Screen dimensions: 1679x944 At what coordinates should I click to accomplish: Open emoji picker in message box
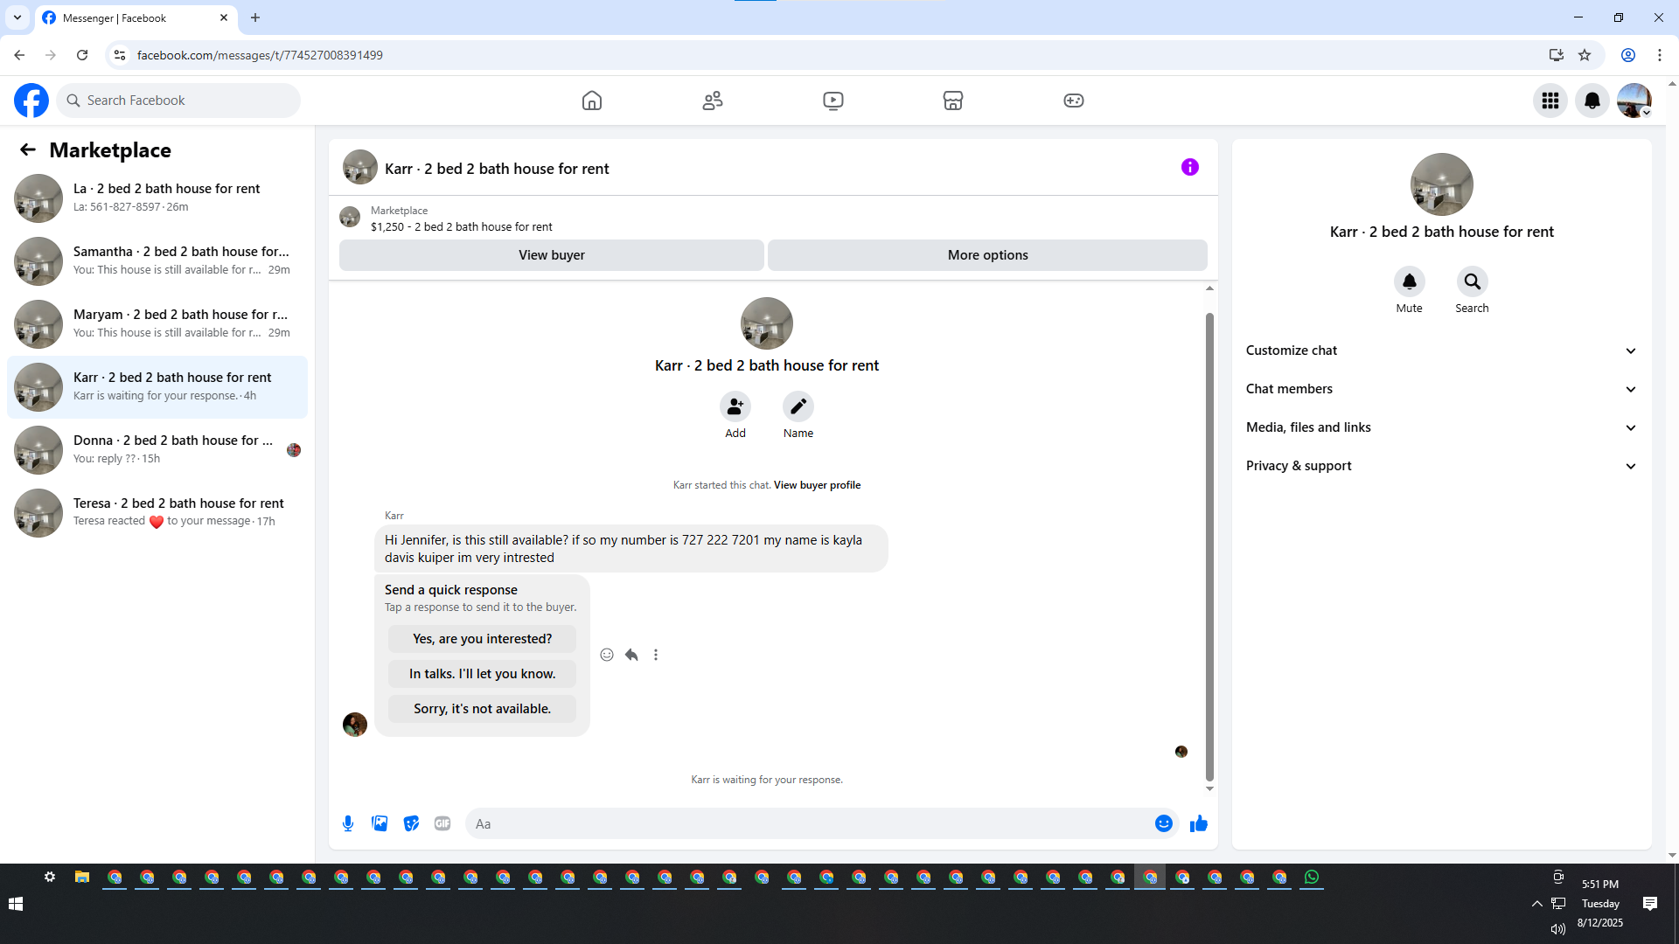(1163, 823)
